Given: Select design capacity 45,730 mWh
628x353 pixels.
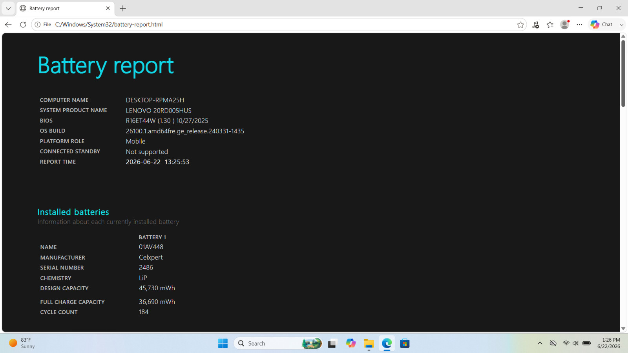Looking at the screenshot, I should pos(157,288).
